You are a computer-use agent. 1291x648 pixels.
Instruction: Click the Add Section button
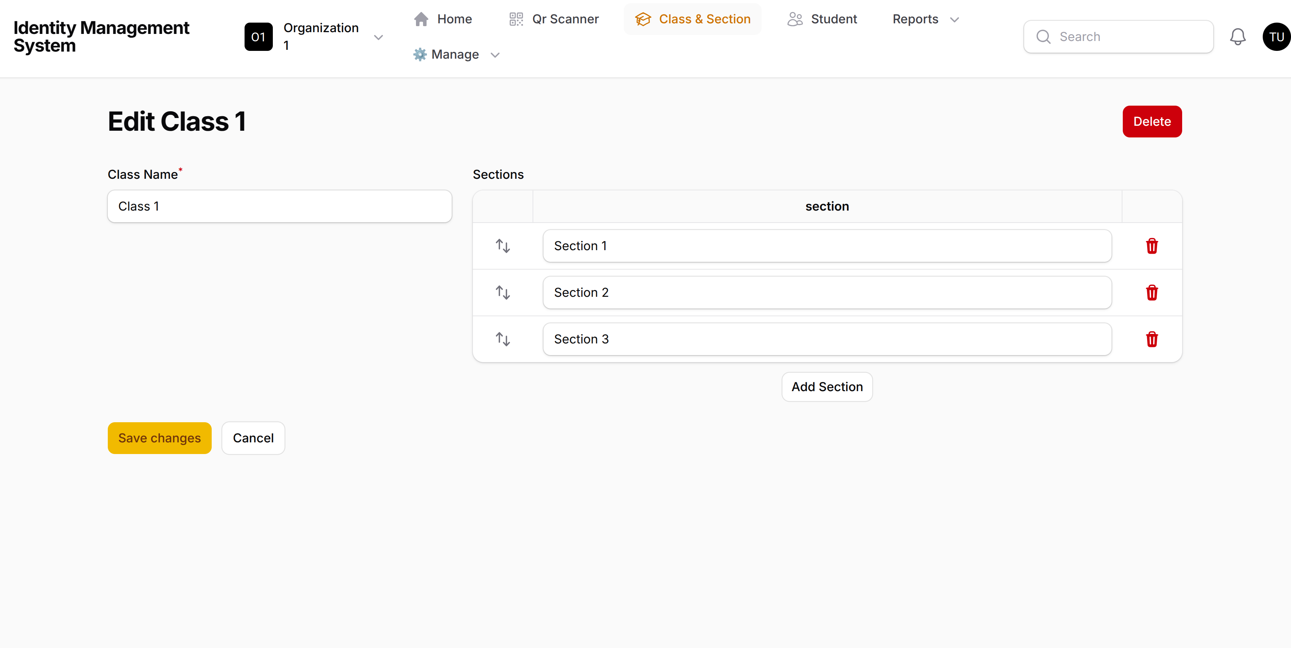pyautogui.click(x=826, y=387)
